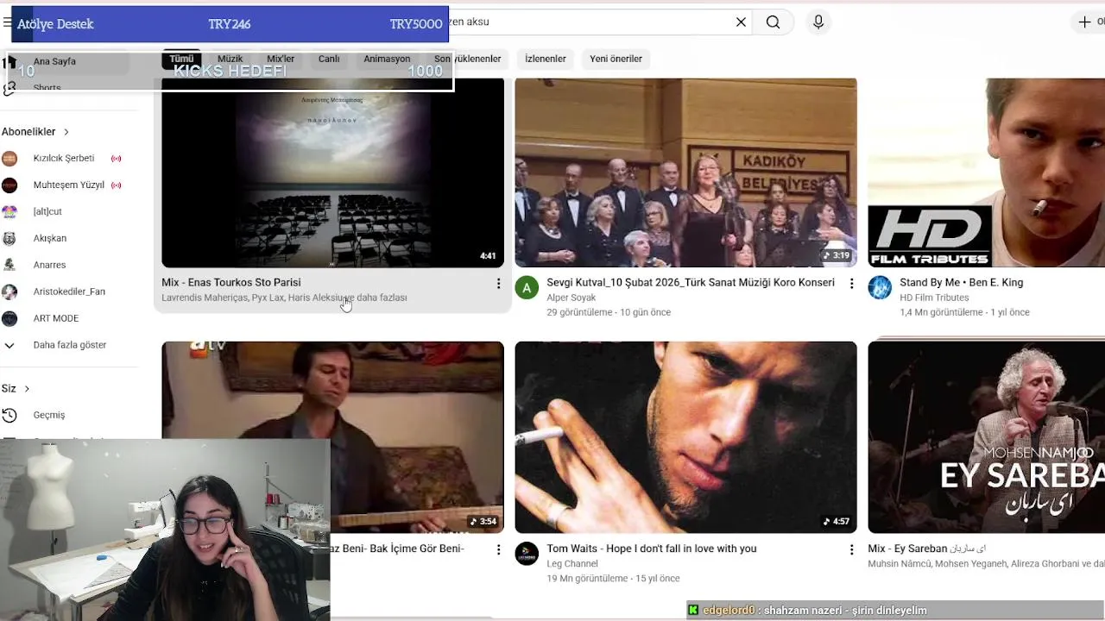Open Stand By Me video thumbnail

[x=986, y=172]
